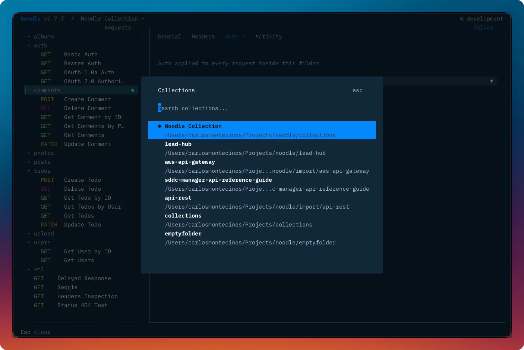
Task: Collapse the todos folder
Action: 29,171
